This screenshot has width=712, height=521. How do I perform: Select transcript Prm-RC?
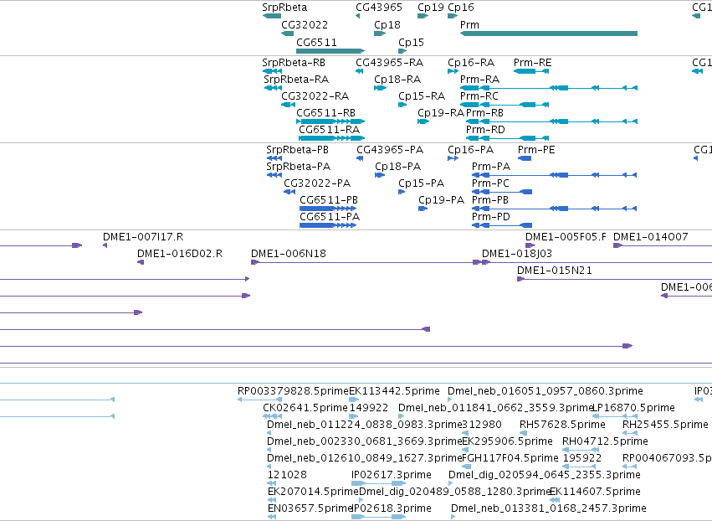coord(479,96)
